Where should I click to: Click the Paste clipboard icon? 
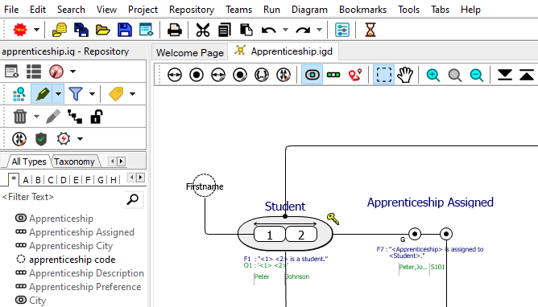[246, 30]
